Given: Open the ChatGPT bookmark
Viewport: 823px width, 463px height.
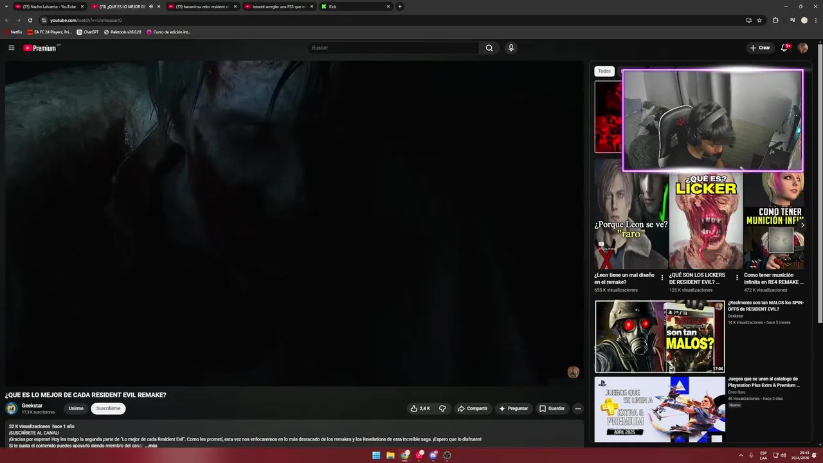Looking at the screenshot, I should click(87, 32).
